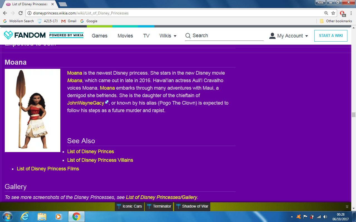Screen dimensions: 356x222
Task: Open the Google bookmark
Action: coord(89,21)
